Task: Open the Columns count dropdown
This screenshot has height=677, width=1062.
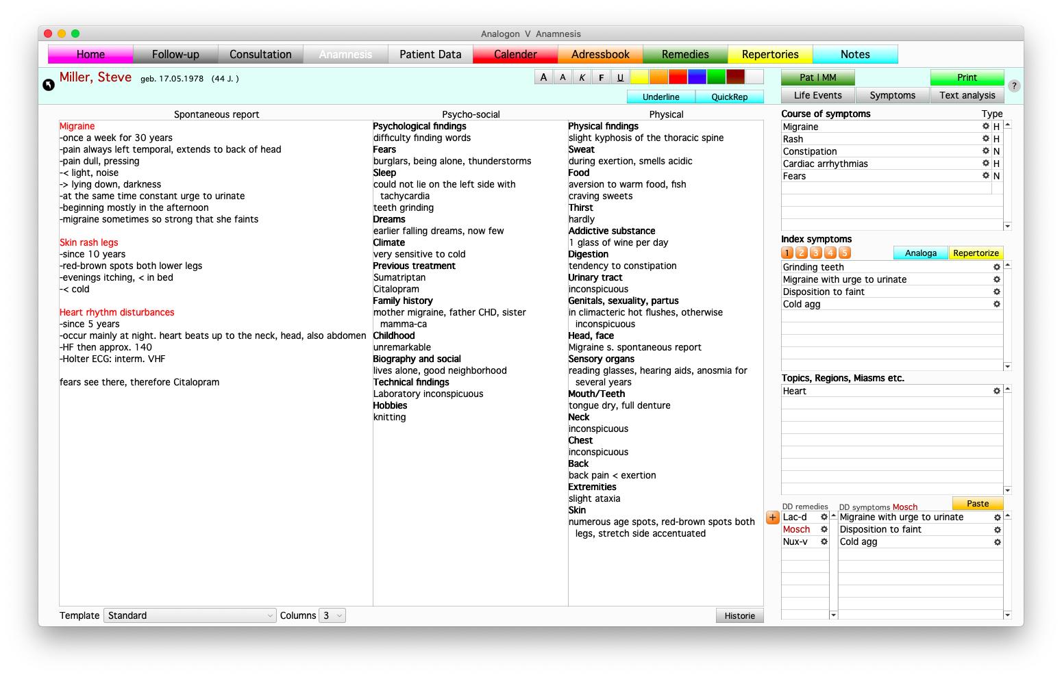Action: [x=332, y=615]
